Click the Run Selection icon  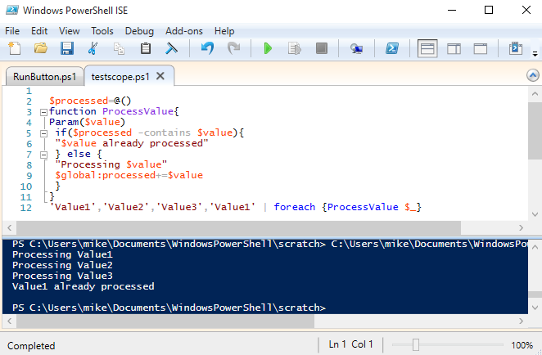[x=295, y=48]
